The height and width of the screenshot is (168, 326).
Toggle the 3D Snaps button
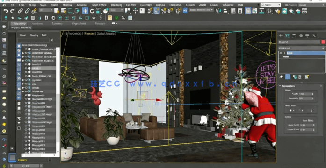tap(150, 11)
